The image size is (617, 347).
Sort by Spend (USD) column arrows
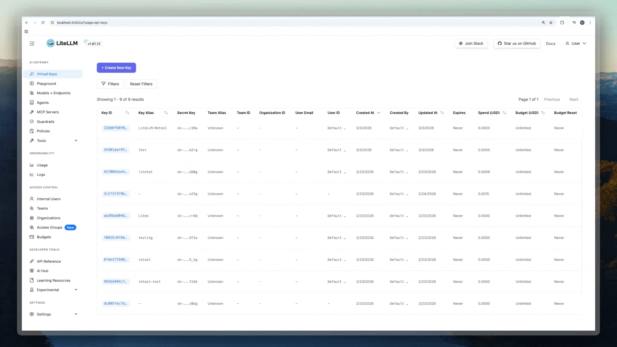click(x=504, y=113)
